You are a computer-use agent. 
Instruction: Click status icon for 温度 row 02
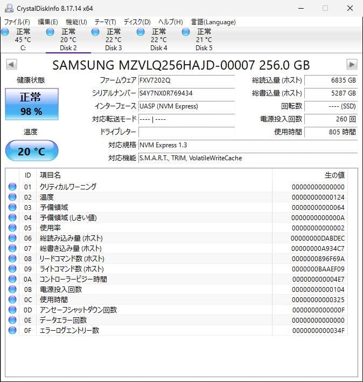(12, 197)
